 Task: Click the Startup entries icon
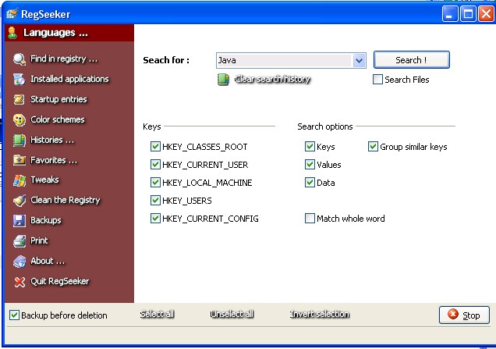coord(19,99)
